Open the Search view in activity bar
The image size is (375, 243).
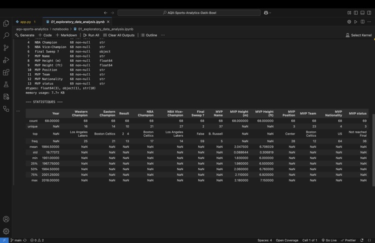[x=6, y=36]
